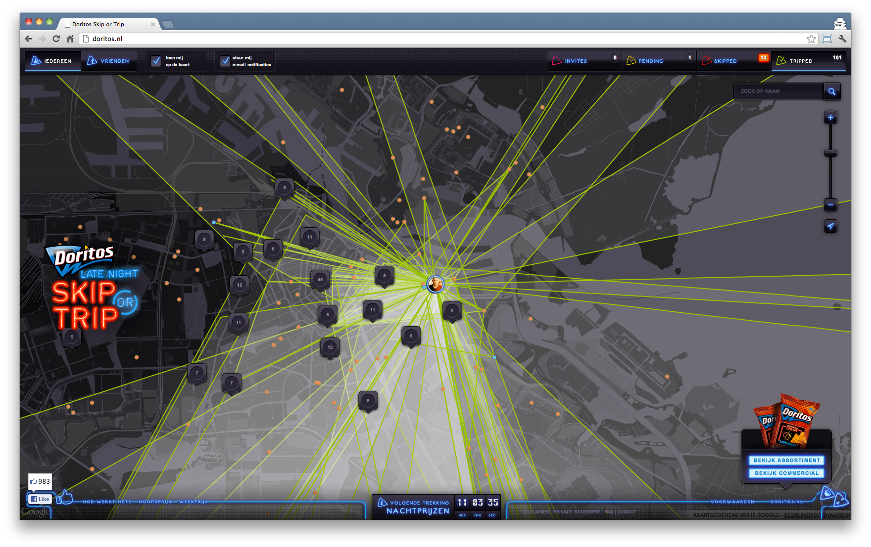Open the Tripped tab
Viewport: 871px width, 547px height.
coord(809,61)
